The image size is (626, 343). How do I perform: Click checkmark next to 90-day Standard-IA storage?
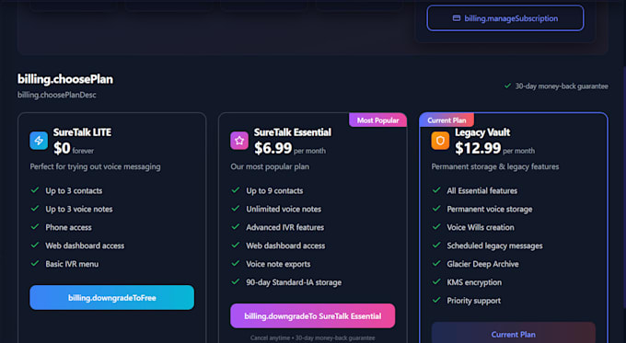pos(236,281)
